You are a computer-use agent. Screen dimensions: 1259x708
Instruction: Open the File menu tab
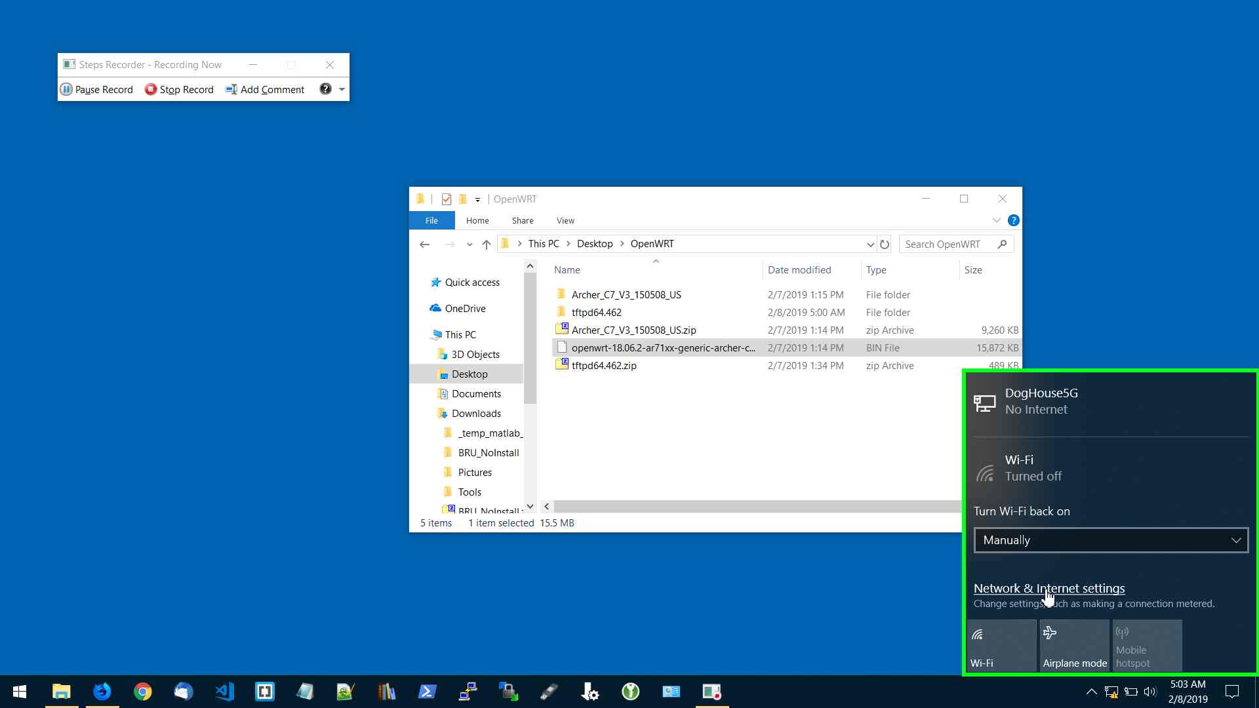(x=431, y=220)
